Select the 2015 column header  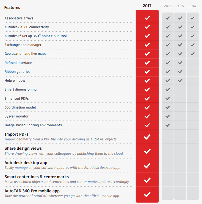click(180, 6)
